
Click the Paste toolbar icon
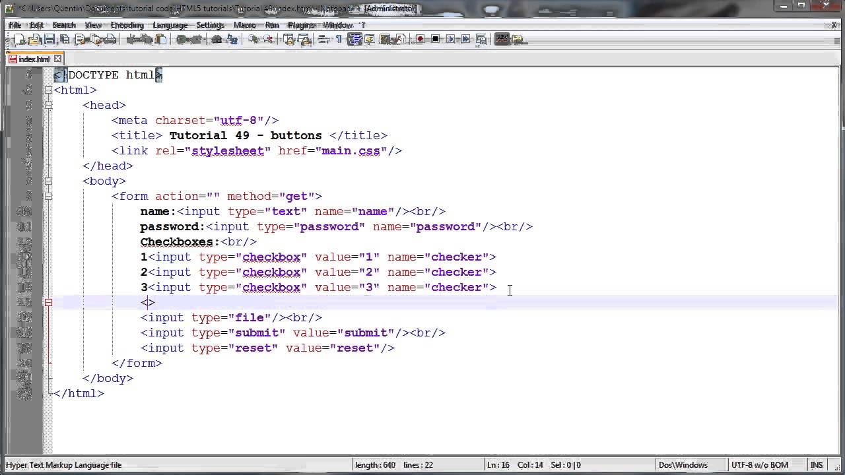[161, 40]
